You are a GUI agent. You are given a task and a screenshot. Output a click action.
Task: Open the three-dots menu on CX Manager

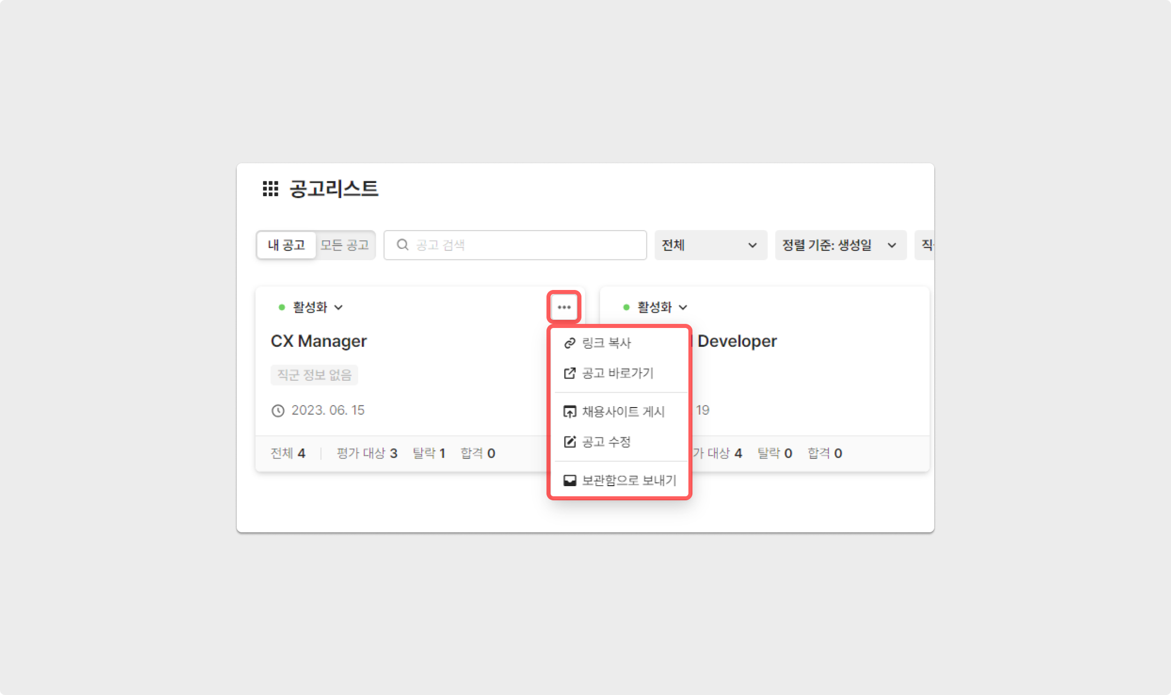coord(564,307)
